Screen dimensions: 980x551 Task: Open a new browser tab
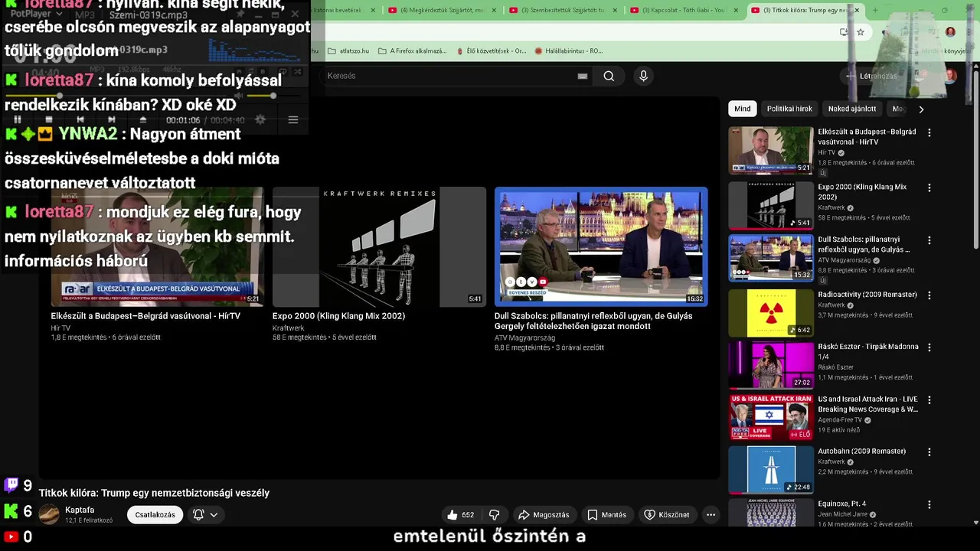coord(875,10)
